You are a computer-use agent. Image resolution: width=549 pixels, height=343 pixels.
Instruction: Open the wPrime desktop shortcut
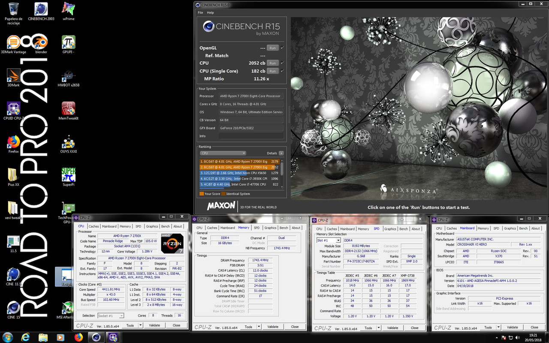69,12
